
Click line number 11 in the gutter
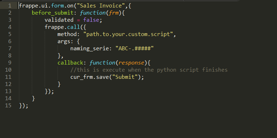[8, 77]
